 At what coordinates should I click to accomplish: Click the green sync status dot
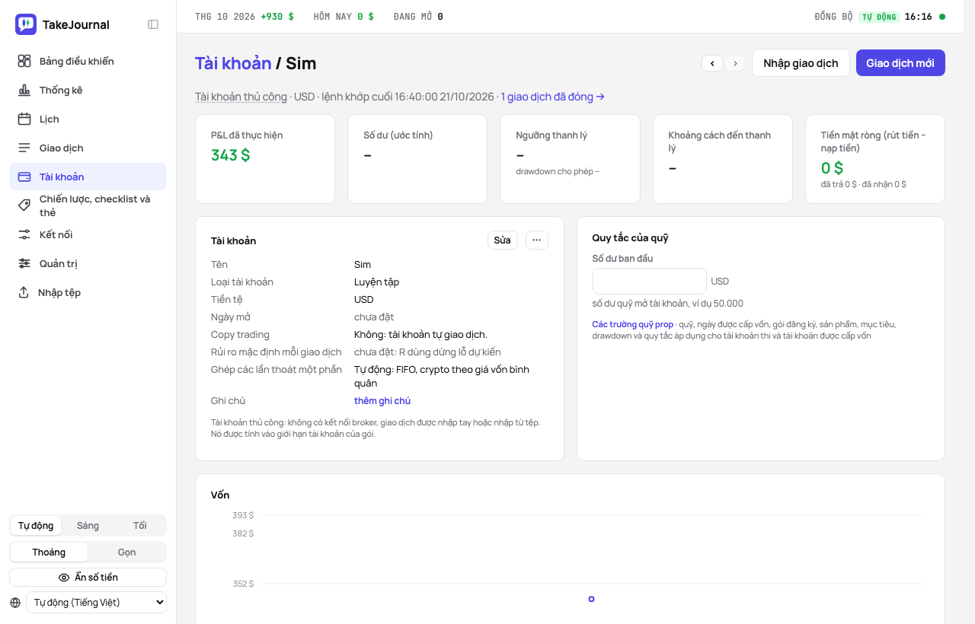coord(942,17)
